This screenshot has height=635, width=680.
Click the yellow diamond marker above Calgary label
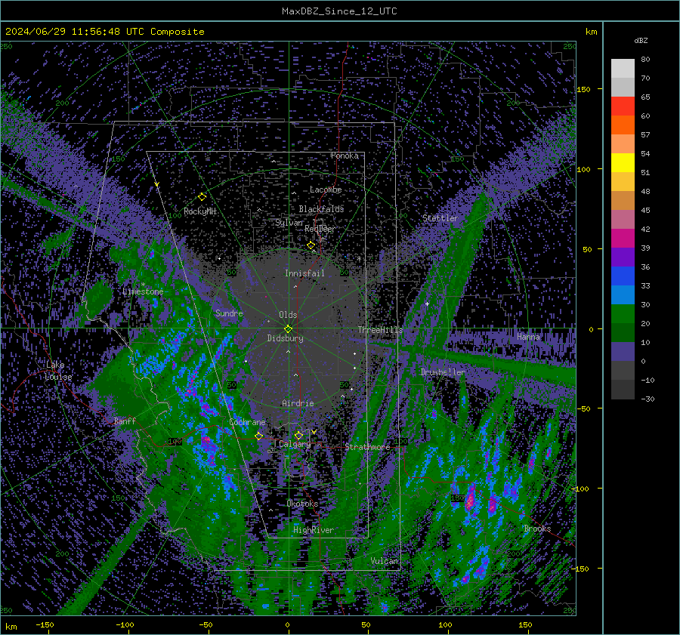(298, 435)
